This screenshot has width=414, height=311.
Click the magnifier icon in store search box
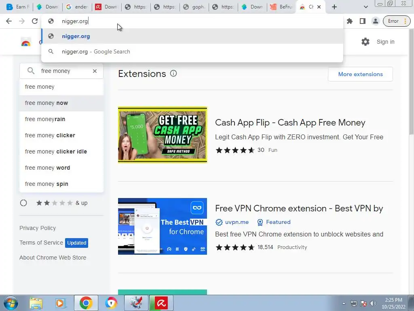(x=31, y=71)
